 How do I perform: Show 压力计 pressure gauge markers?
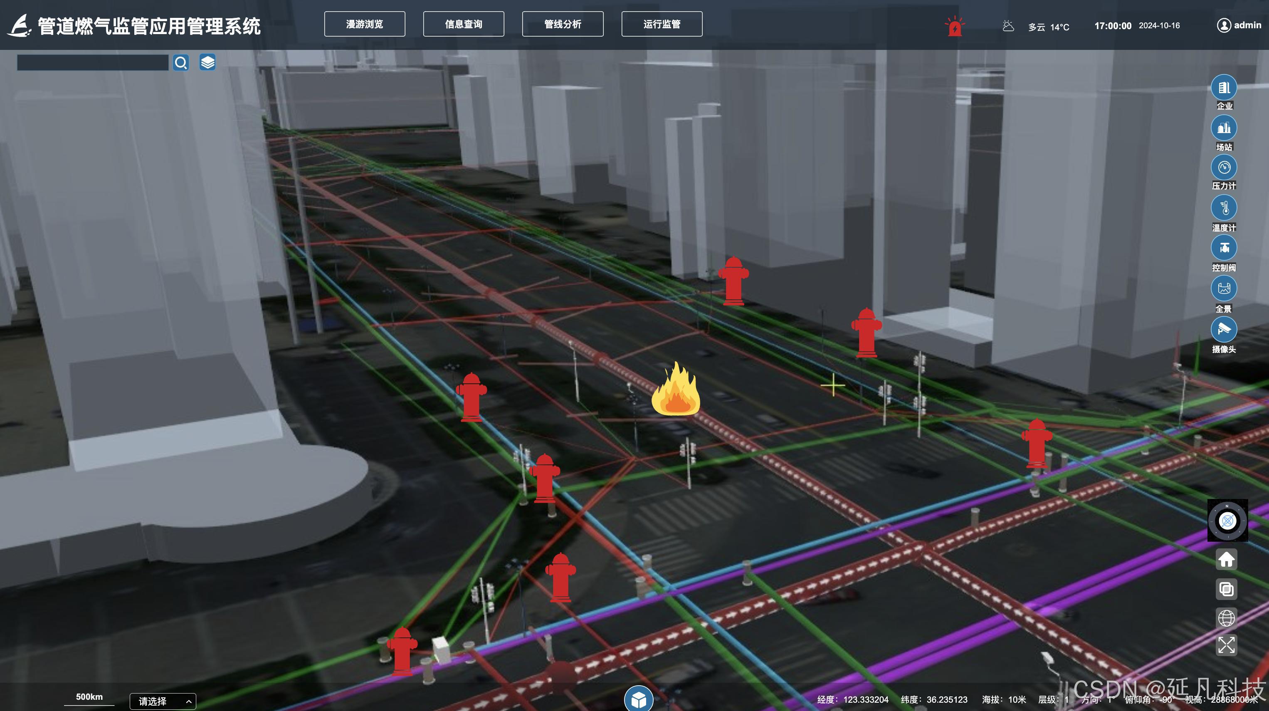[1224, 168]
